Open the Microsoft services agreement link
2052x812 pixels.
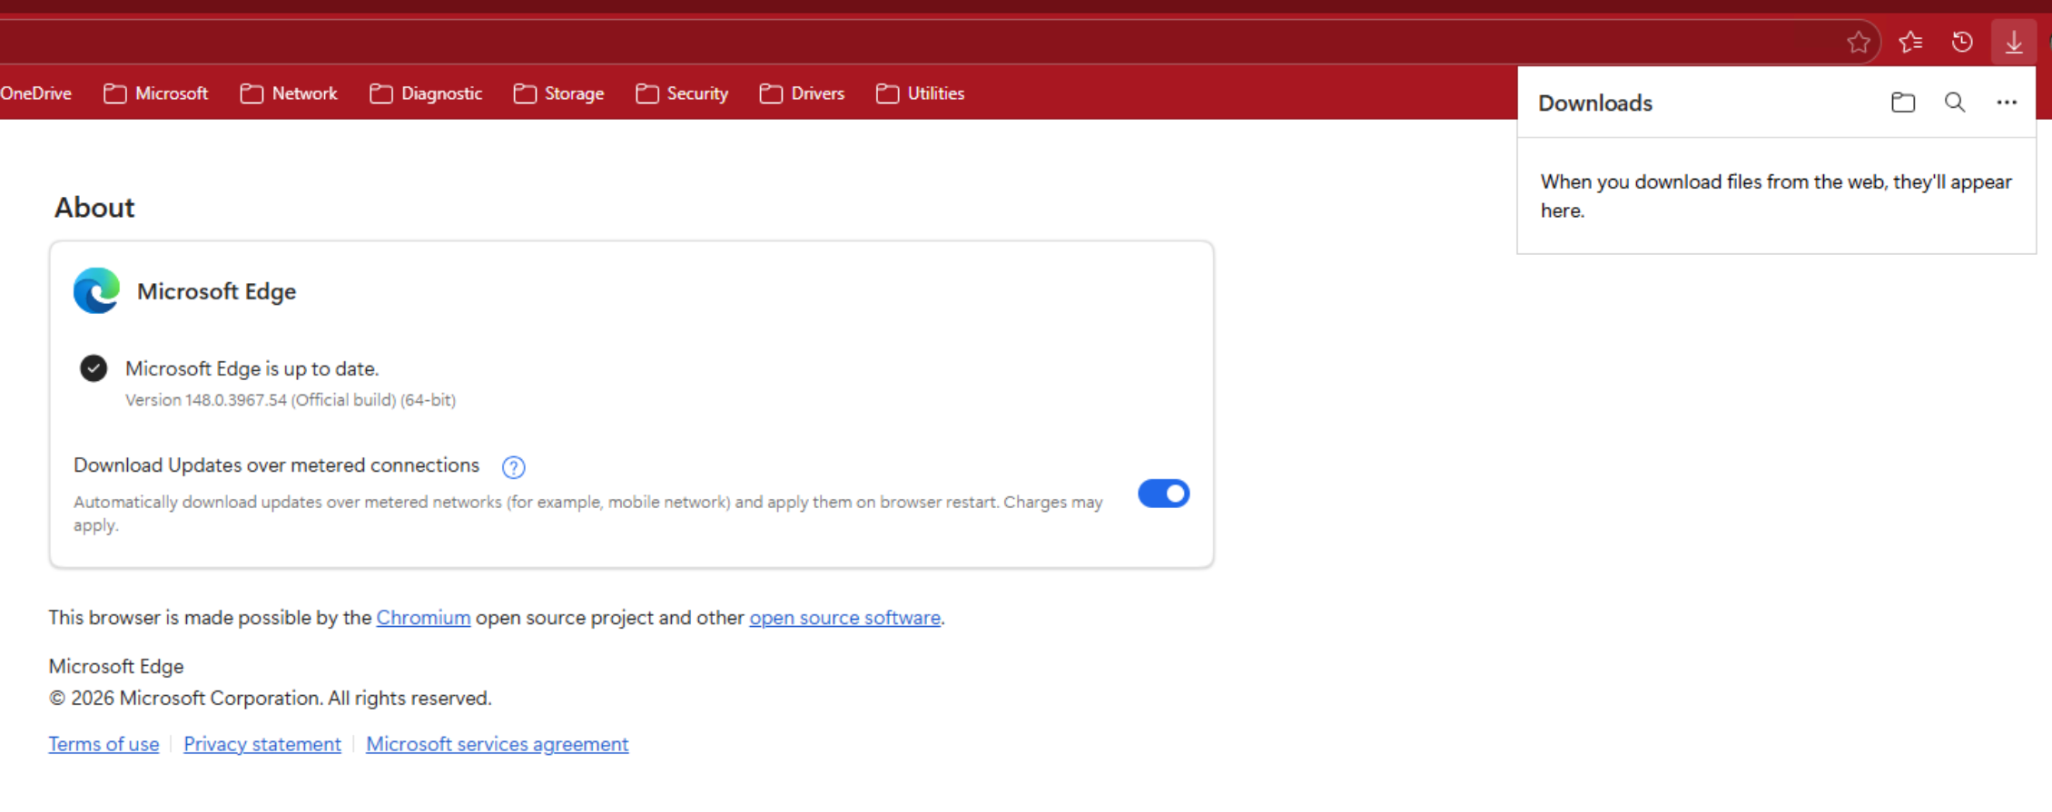[x=498, y=744]
